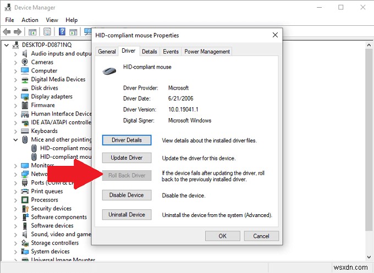The height and width of the screenshot is (273, 374).
Task: Click the Uninstall Device button
Action: 127,215
